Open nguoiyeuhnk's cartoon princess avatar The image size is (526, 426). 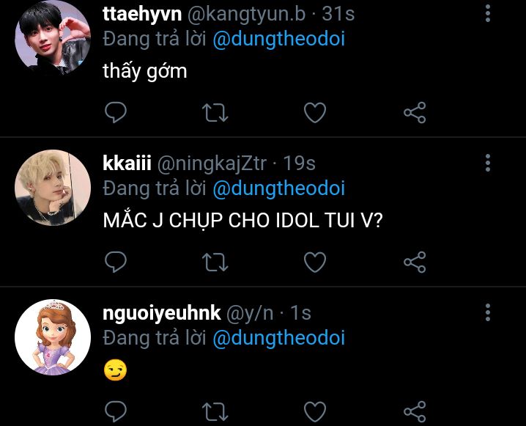pos(53,337)
